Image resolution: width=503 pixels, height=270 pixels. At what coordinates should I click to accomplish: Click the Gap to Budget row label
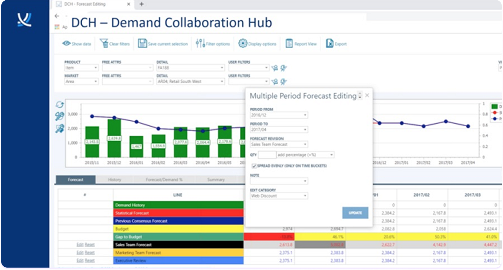(x=178, y=237)
